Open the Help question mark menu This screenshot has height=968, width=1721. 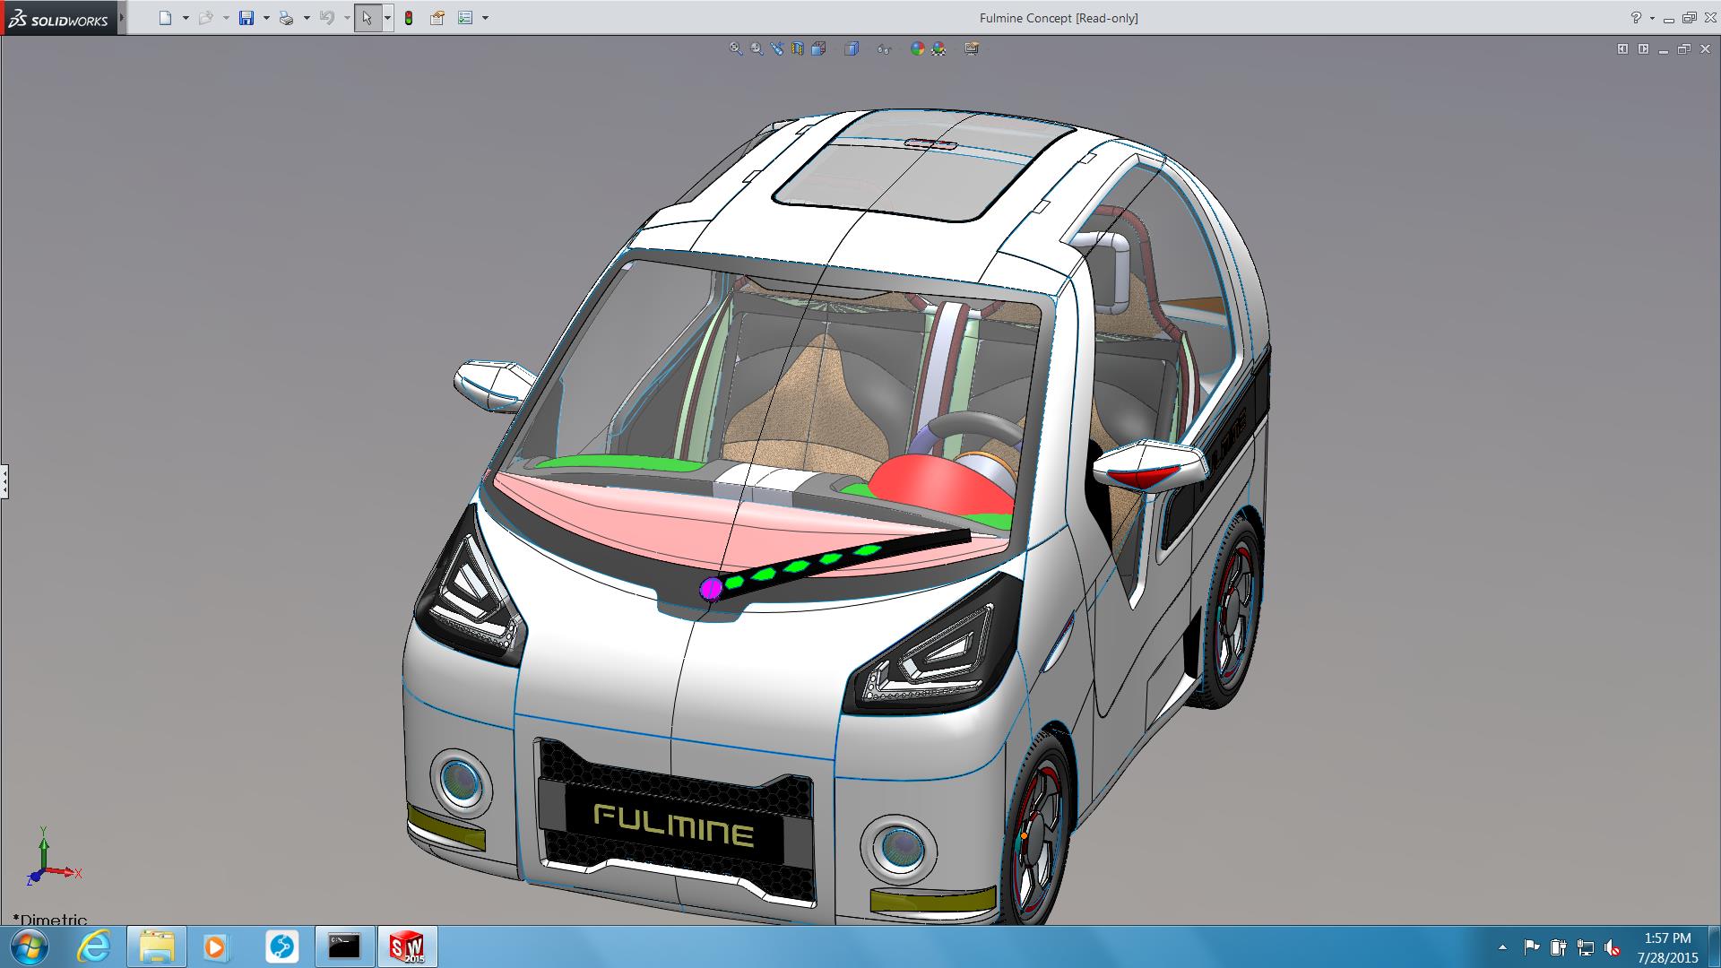pos(1636,18)
